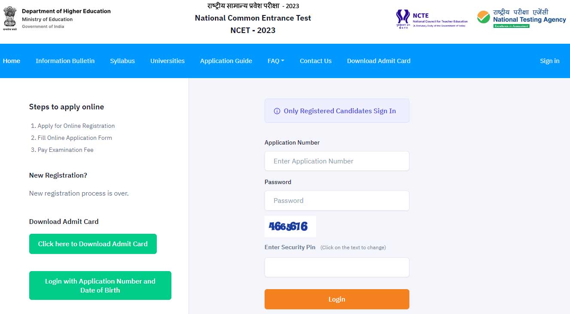Click here to Download Admit Card button

tap(93, 244)
